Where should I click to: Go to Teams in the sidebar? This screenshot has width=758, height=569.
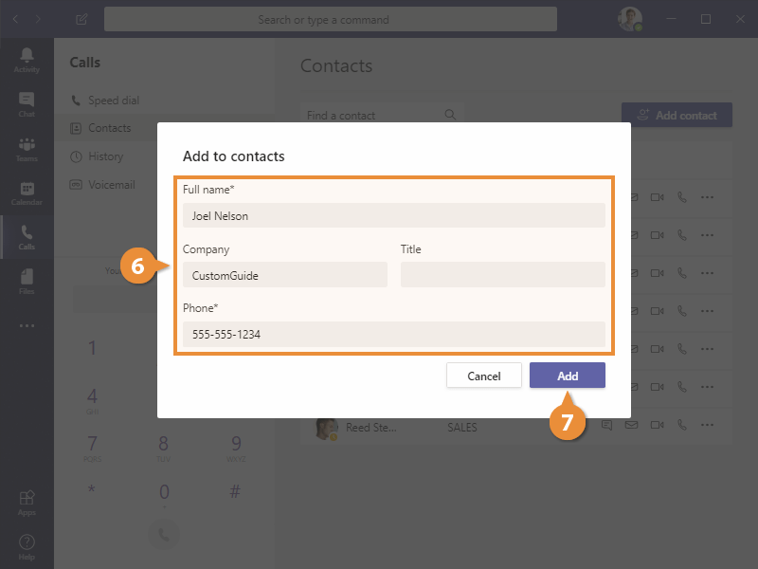tap(27, 149)
